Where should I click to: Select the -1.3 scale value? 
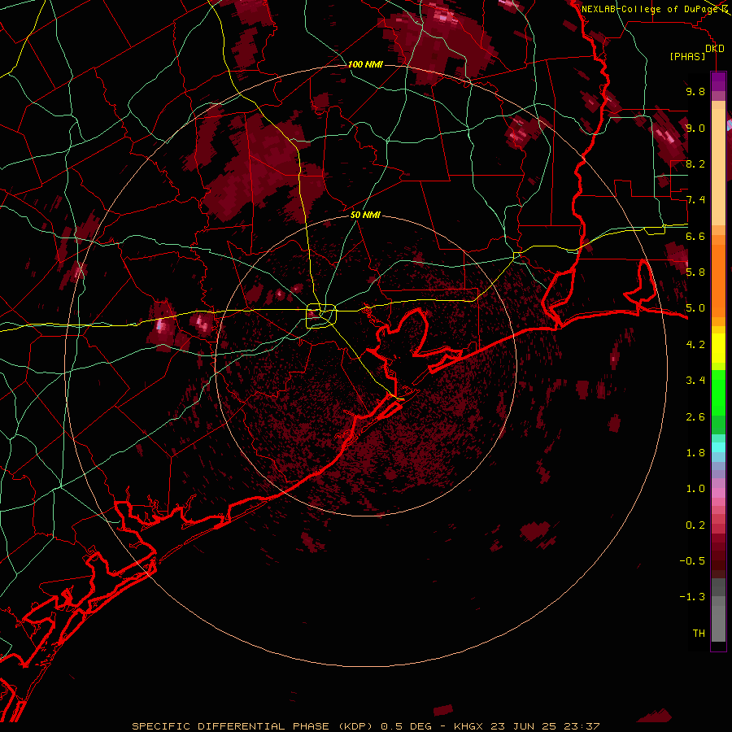coord(692,597)
